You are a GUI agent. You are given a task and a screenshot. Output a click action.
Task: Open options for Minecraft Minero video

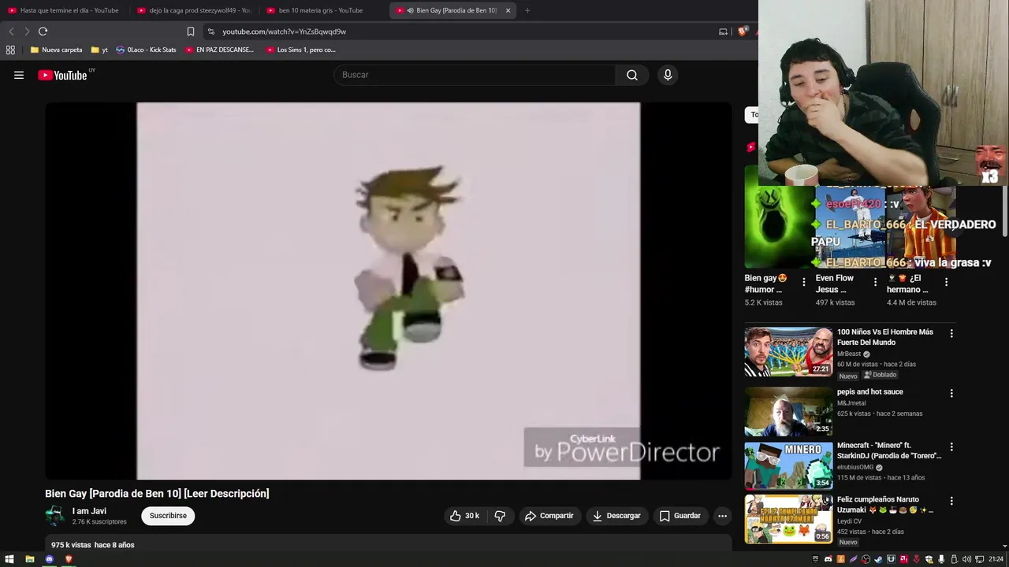pos(951,447)
